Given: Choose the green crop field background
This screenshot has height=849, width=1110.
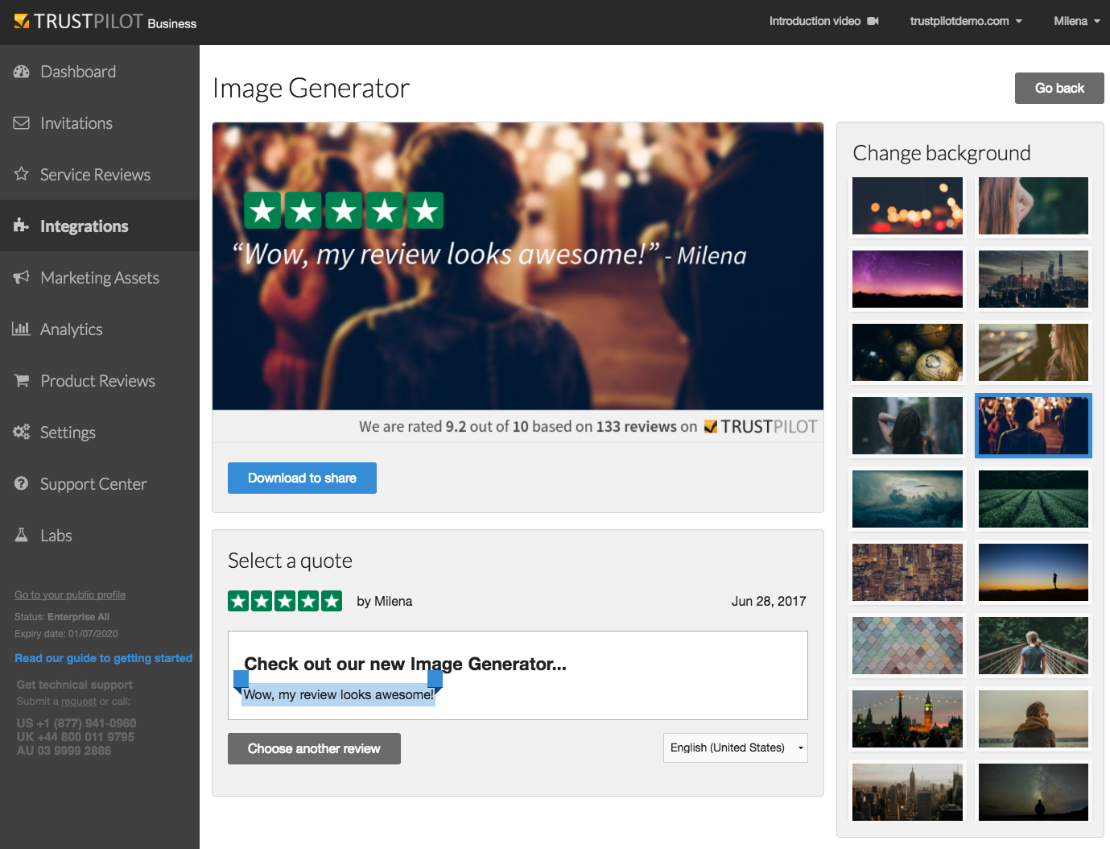Looking at the screenshot, I should tap(1034, 499).
